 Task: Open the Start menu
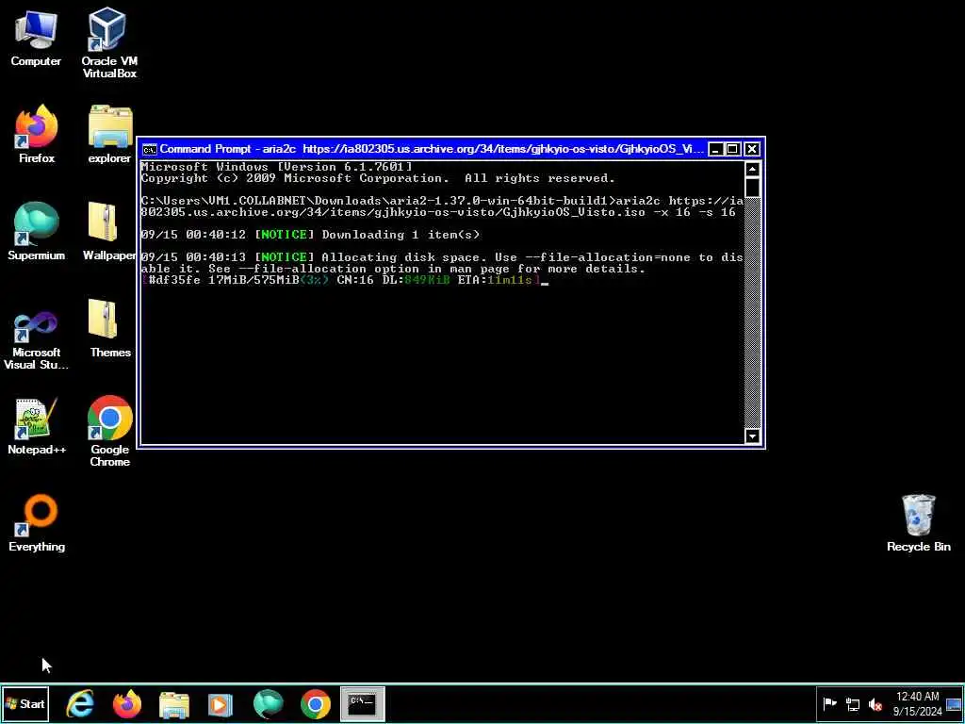pos(25,703)
